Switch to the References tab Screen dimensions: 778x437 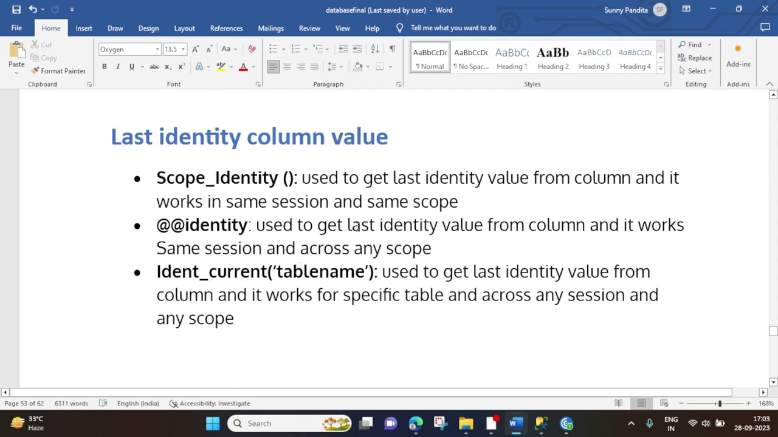click(x=226, y=28)
